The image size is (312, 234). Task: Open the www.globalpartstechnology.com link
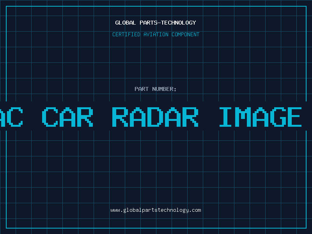[156, 210]
